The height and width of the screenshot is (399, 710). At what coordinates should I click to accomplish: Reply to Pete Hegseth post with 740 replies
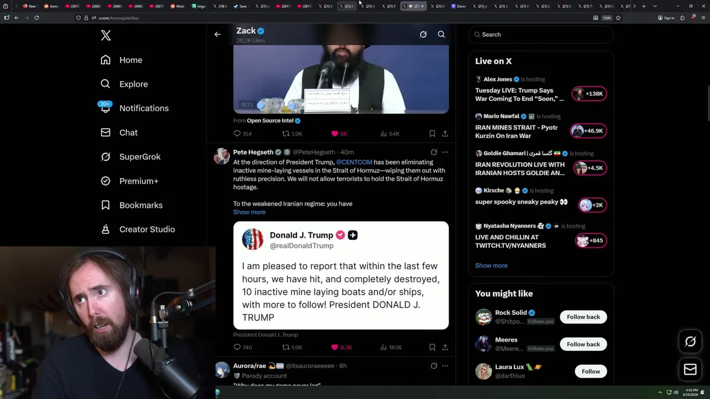tap(242, 347)
